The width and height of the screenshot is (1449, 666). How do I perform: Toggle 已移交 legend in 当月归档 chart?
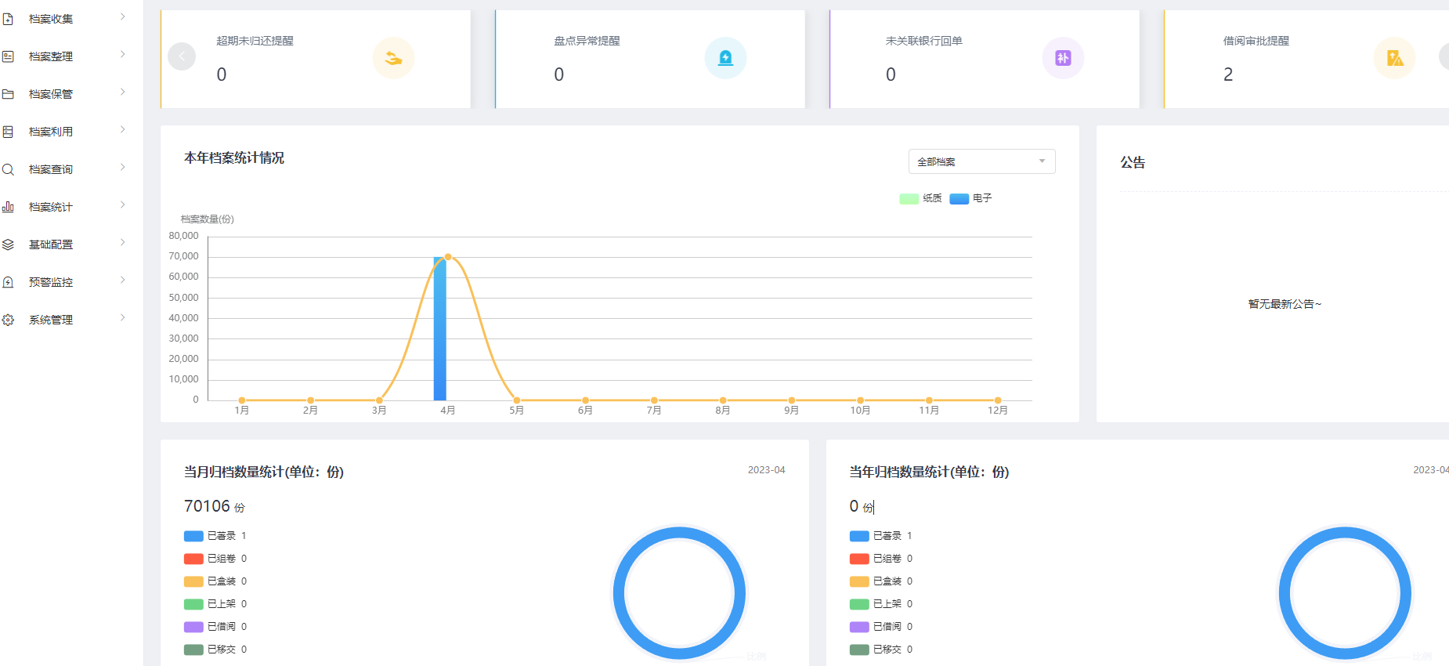point(215,650)
